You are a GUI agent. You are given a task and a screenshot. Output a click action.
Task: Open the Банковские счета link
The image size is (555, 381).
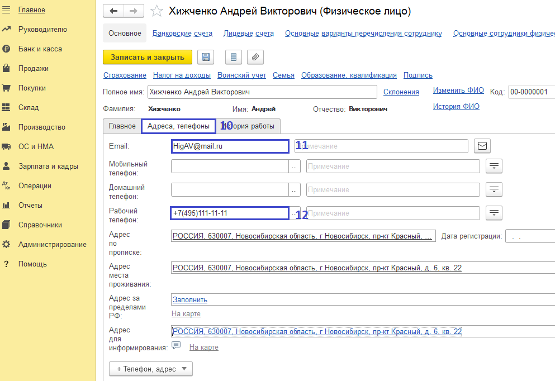[182, 34]
